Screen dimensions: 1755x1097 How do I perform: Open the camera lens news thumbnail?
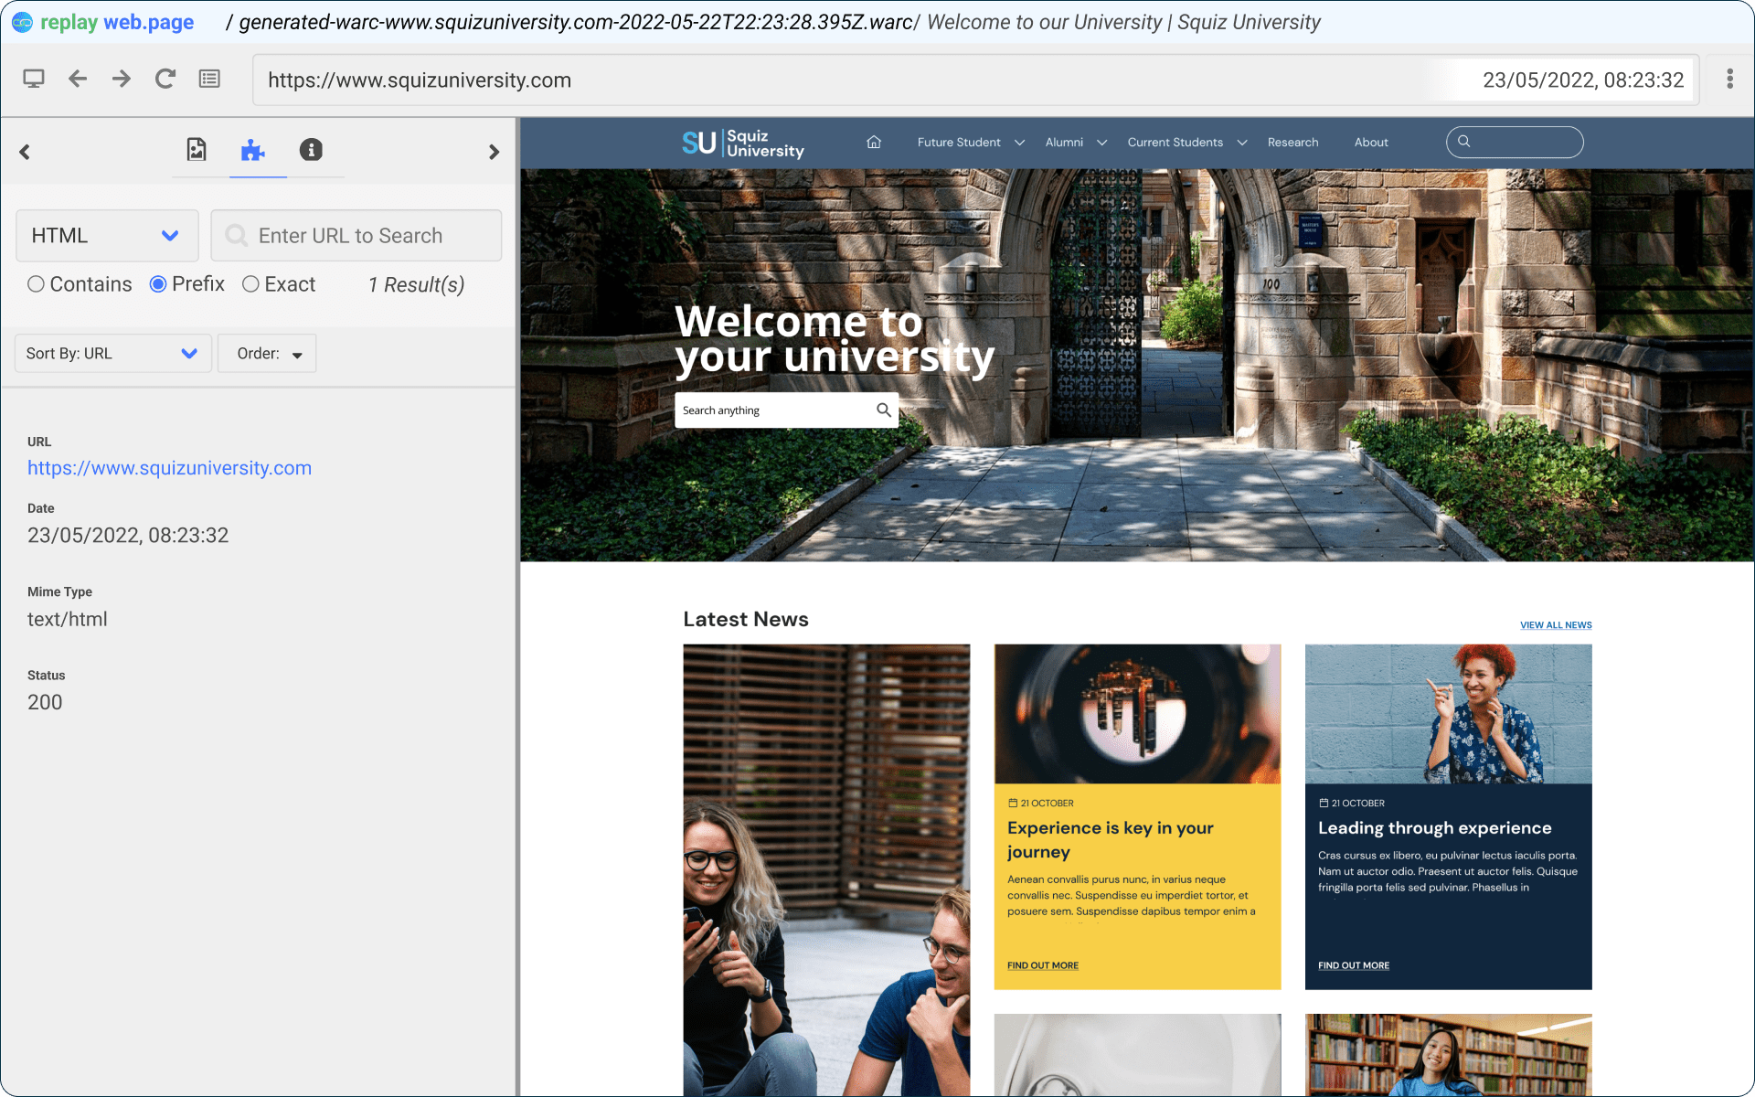point(1137,714)
